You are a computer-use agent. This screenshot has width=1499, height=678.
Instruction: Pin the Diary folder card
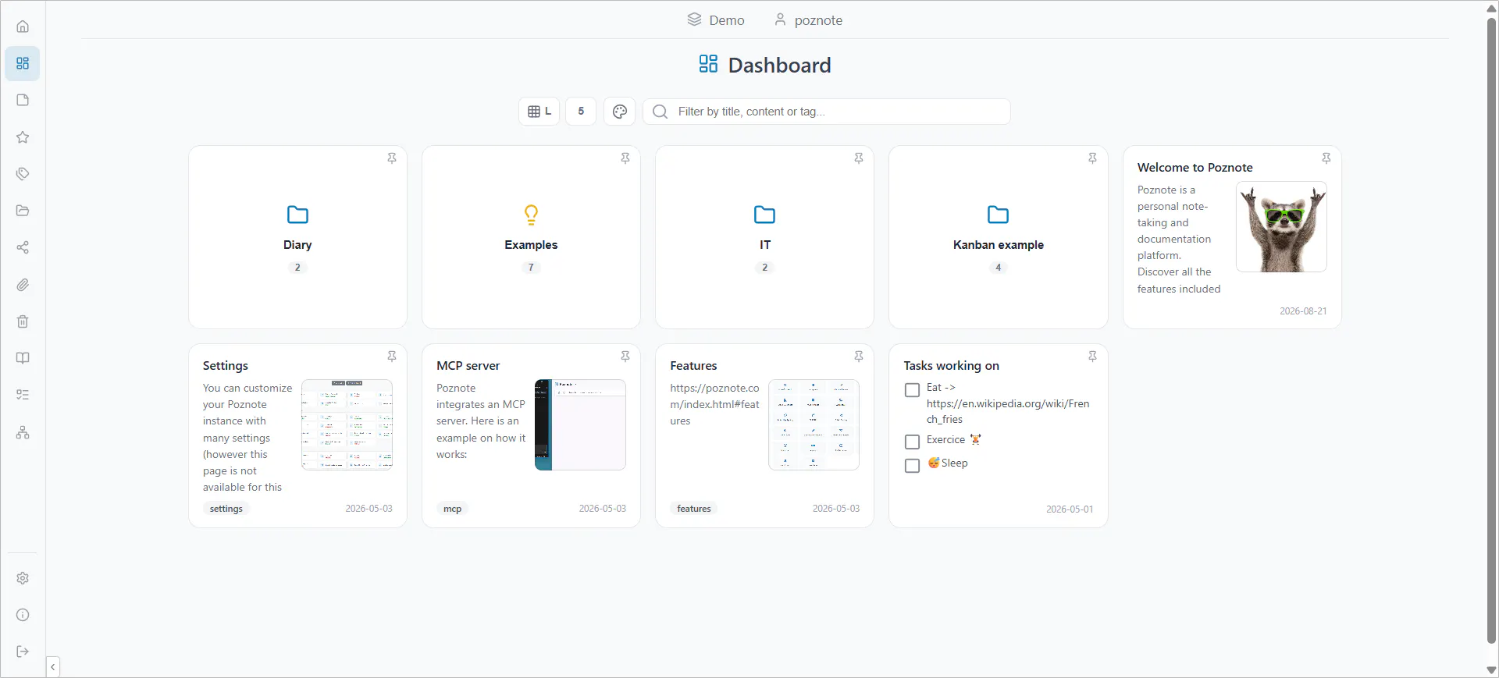[392, 158]
